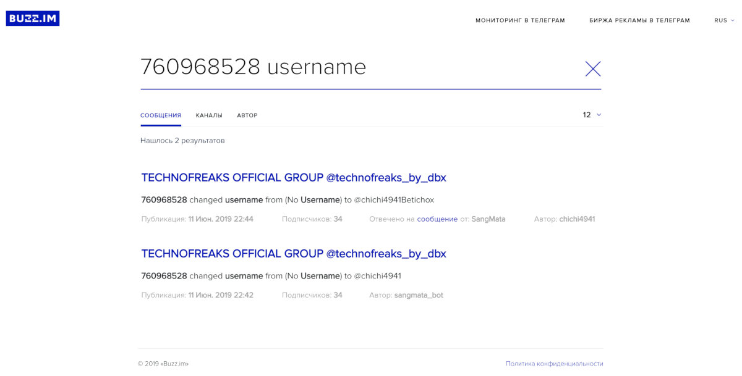Select the Сообщения tab
742x376 pixels.
point(161,115)
